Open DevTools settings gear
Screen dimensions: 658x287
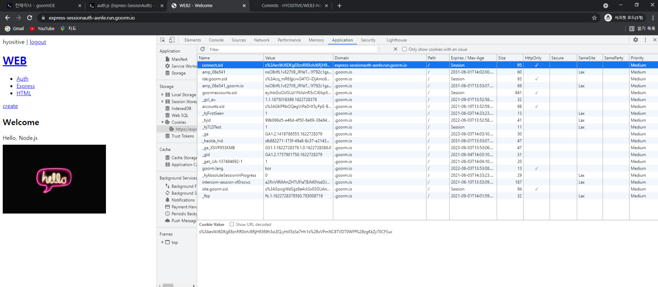636,40
